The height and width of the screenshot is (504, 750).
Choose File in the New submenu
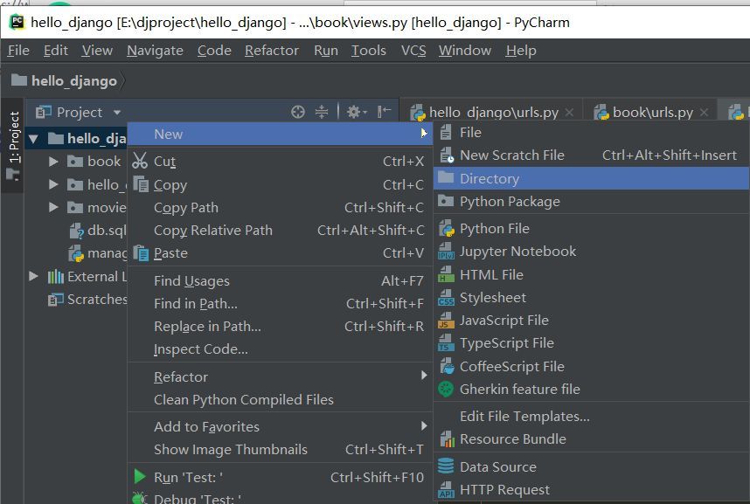click(592, 133)
